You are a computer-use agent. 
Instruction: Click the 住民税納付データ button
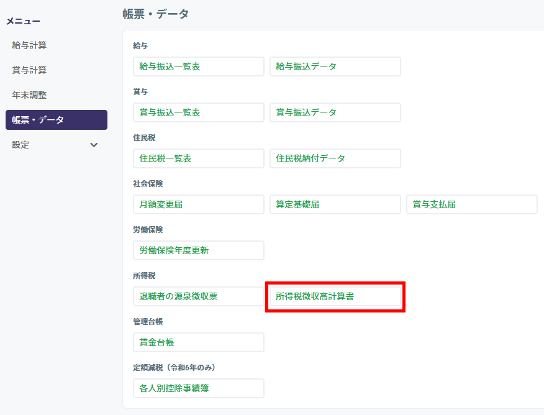tap(335, 158)
